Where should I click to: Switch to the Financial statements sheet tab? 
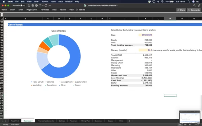tap(45, 121)
